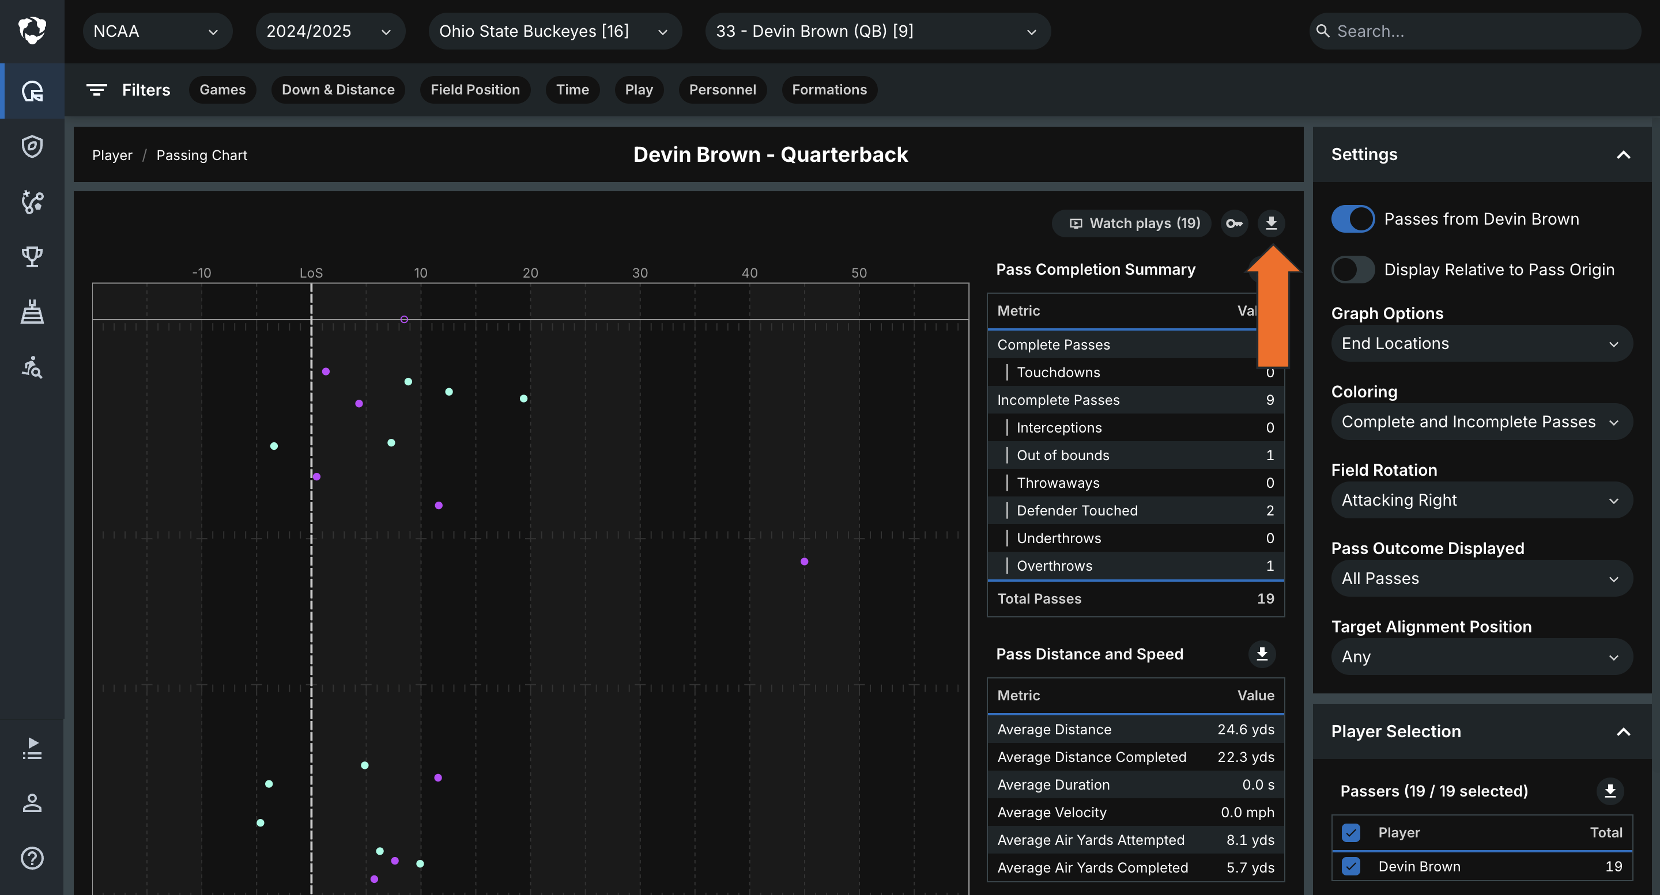Open the Attacking Right field rotation dropdown
1660x895 pixels.
1481,500
